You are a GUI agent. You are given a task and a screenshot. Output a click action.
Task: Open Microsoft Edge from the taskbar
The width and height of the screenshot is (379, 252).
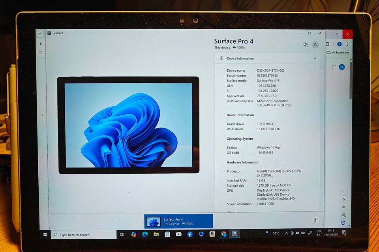(145, 234)
